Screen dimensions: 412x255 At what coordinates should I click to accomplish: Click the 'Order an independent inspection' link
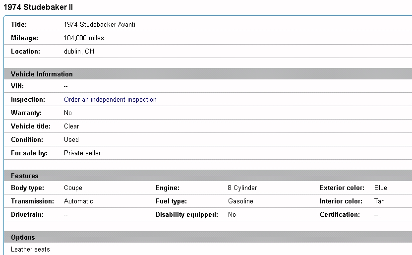[110, 100]
